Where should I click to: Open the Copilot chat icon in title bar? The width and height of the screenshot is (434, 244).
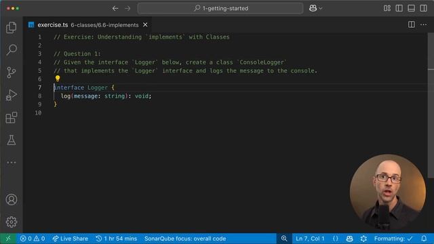coord(313,8)
